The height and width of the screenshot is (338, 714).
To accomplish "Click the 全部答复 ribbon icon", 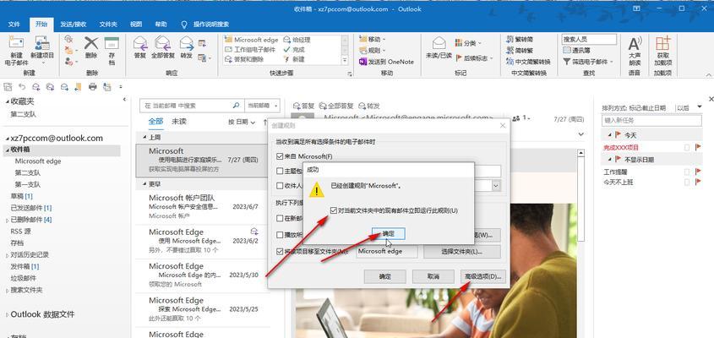I will click(x=162, y=43).
